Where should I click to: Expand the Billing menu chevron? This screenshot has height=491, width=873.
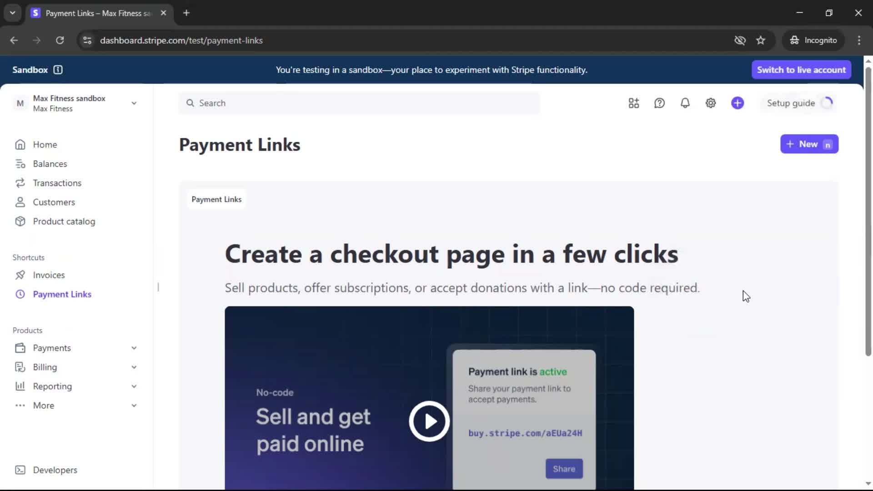pyautogui.click(x=134, y=367)
